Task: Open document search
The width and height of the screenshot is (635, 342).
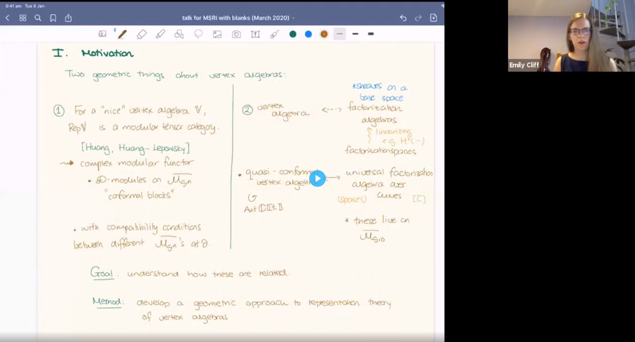Action: (x=38, y=18)
